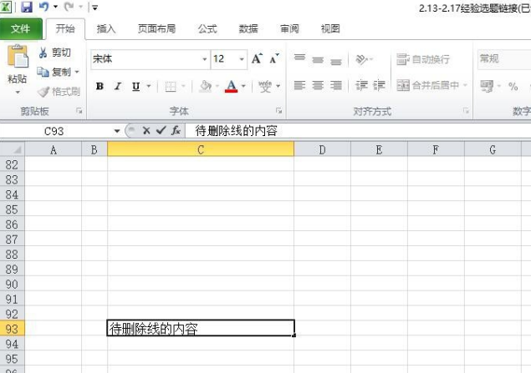The image size is (531, 373).
Task: Click 复制 copy button
Action: pyautogui.click(x=54, y=72)
